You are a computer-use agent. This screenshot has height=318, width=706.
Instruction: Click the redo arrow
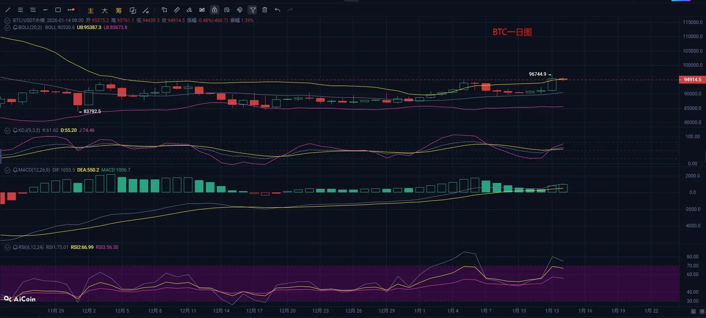point(290,10)
